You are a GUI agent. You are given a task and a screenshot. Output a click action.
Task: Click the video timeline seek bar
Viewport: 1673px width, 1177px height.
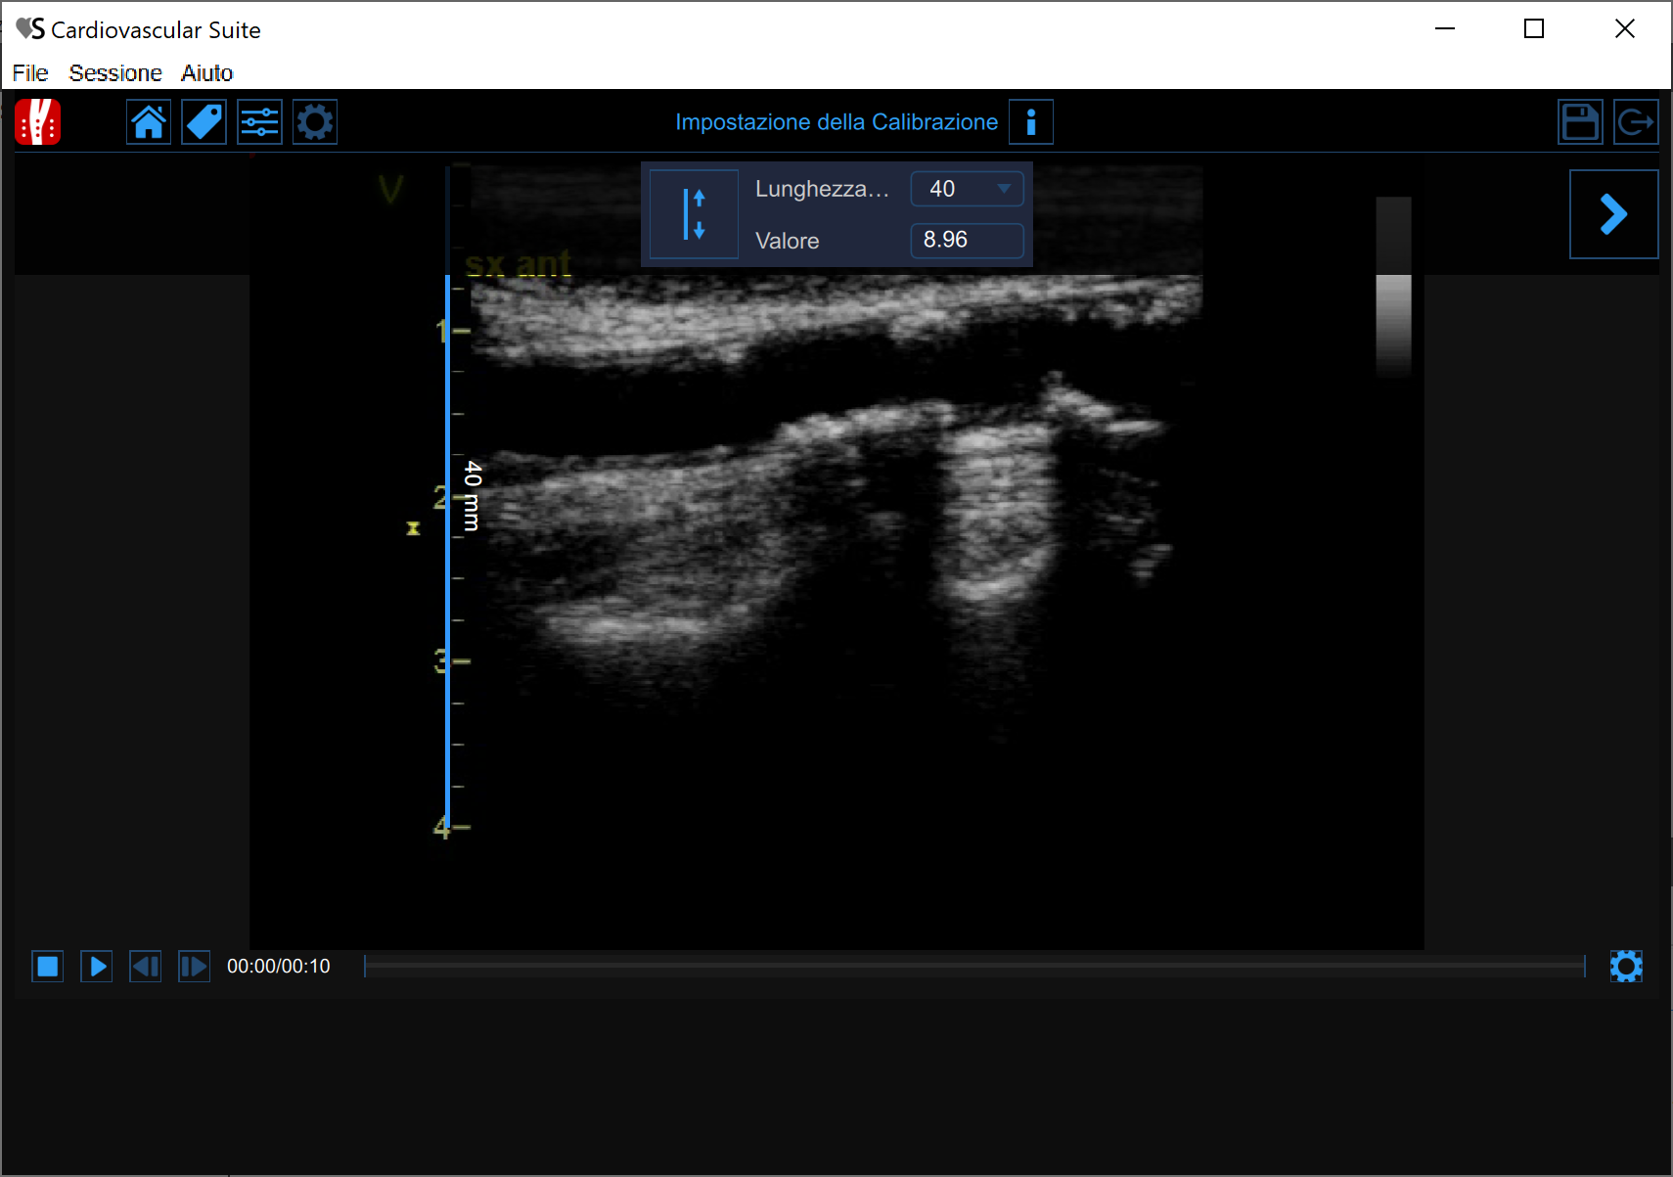click(x=973, y=967)
